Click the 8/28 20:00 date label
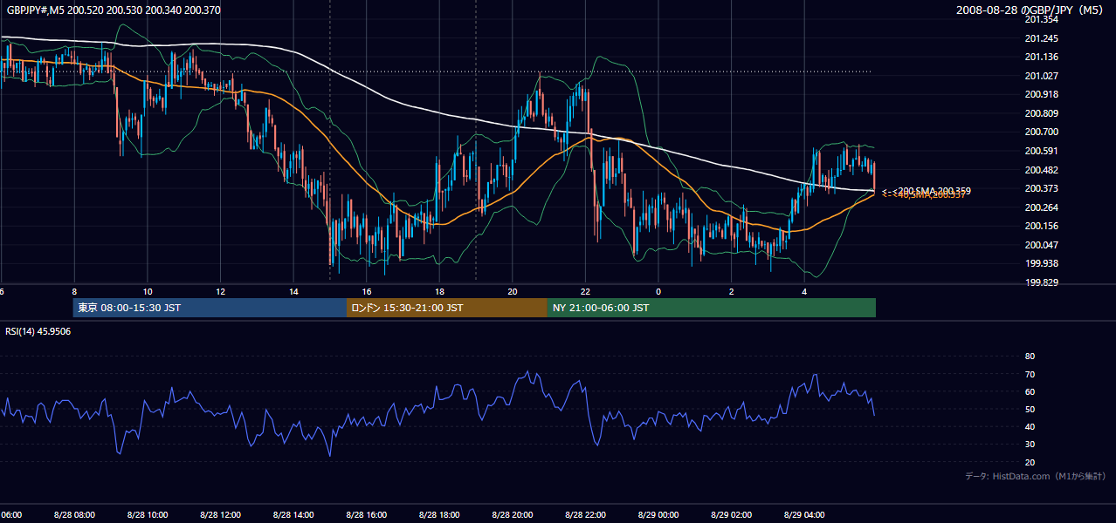This screenshot has height=523, width=1116. click(513, 515)
